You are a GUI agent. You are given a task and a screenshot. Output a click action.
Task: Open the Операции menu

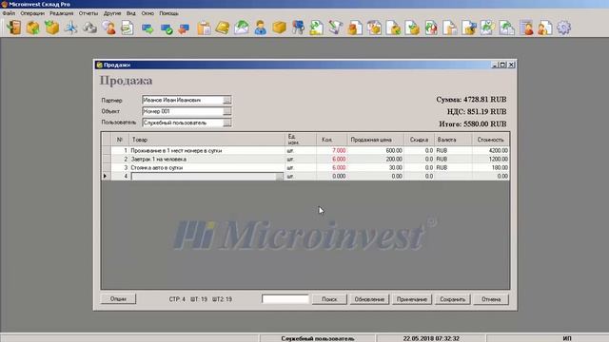(x=32, y=13)
